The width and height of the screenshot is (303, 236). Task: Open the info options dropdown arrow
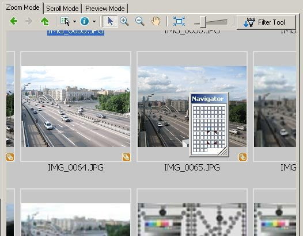pos(94,21)
